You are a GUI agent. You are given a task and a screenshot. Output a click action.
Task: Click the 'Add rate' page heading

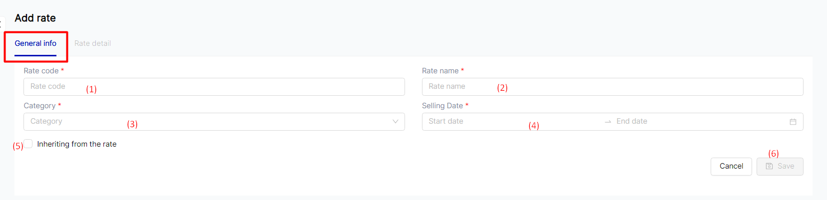point(35,18)
